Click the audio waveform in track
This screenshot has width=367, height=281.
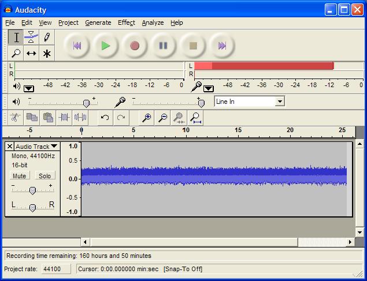[x=214, y=175]
